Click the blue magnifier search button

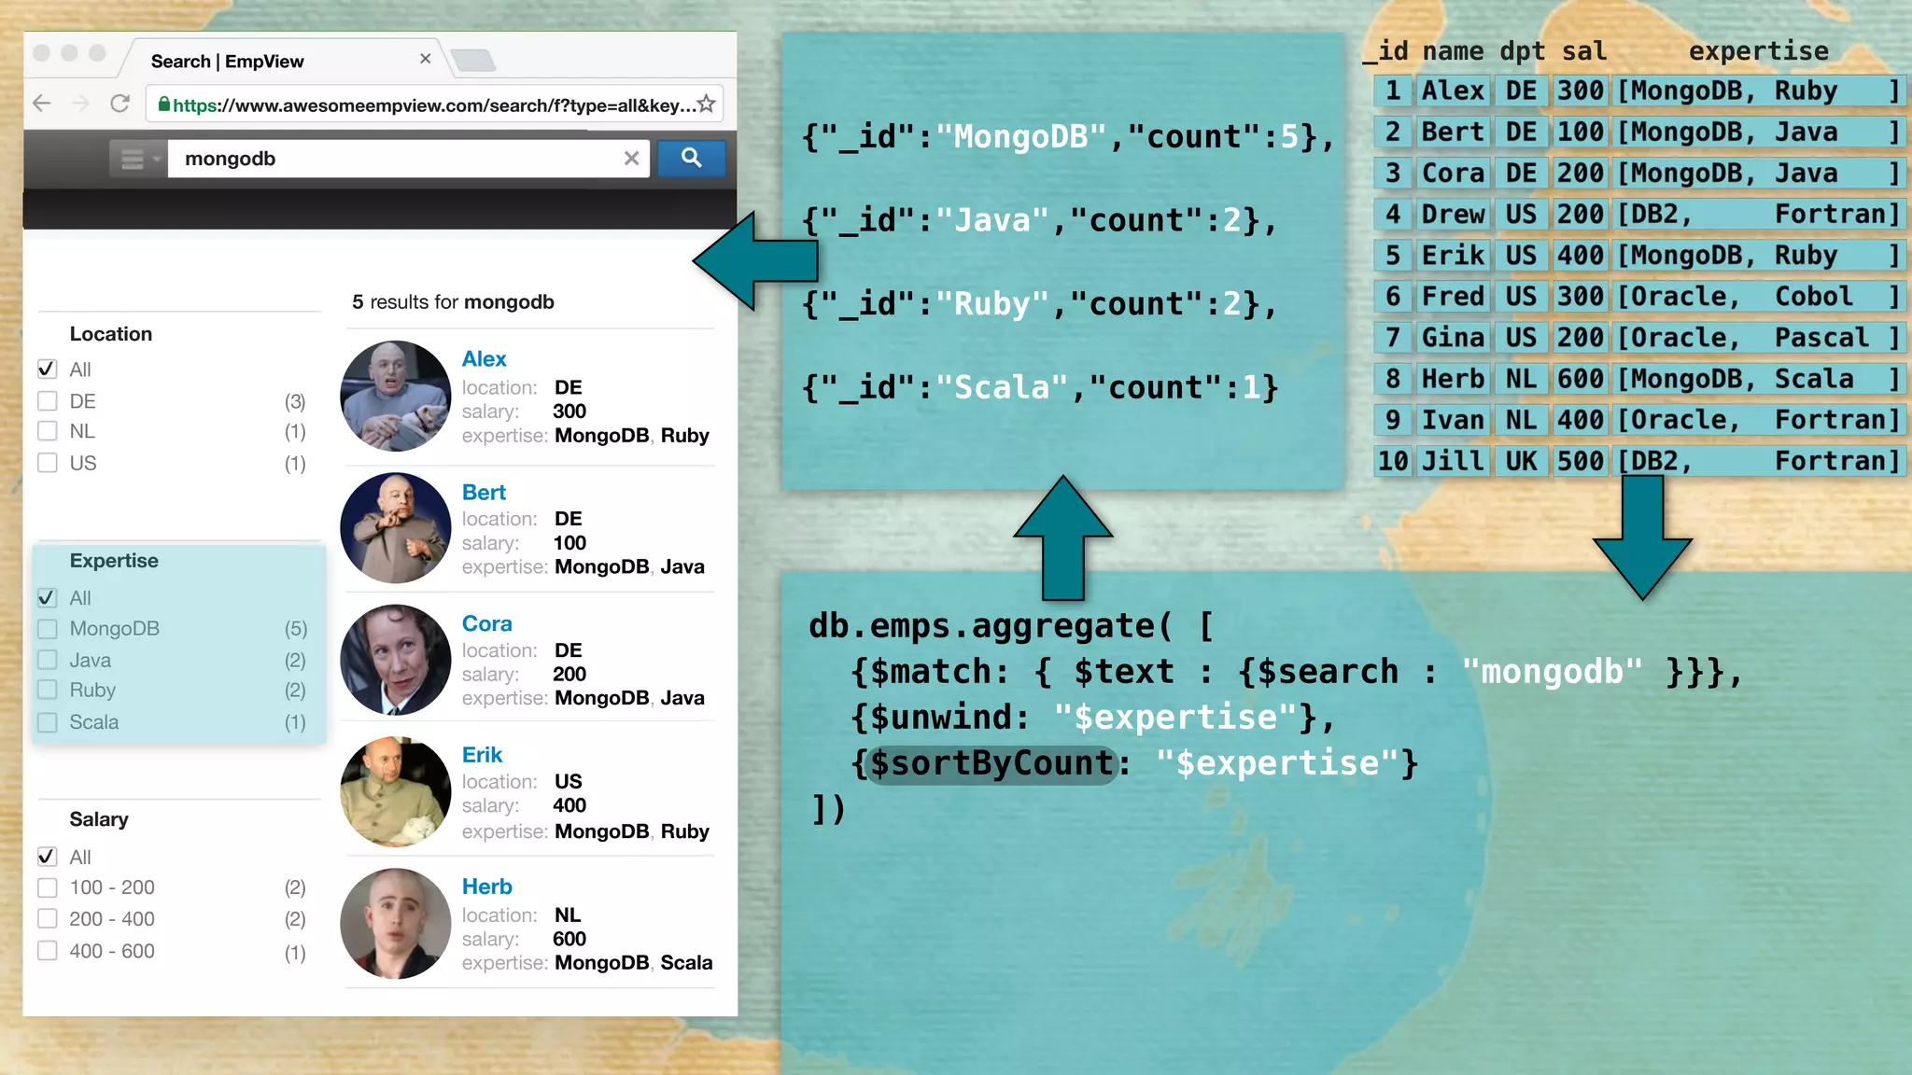tap(691, 158)
